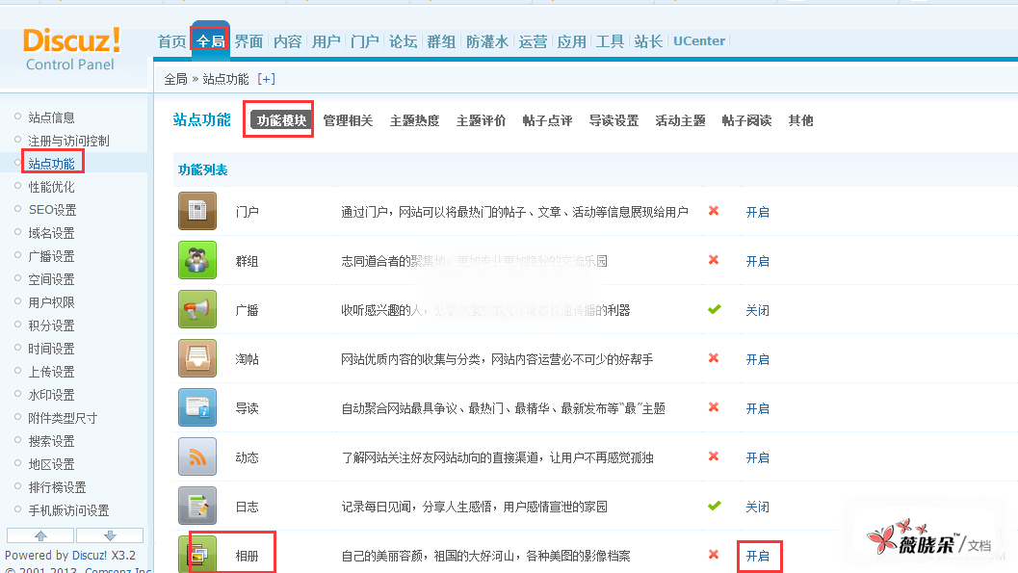The height and width of the screenshot is (573, 1018).
Task: Switch to the 主题热度 tab
Action: click(x=414, y=120)
